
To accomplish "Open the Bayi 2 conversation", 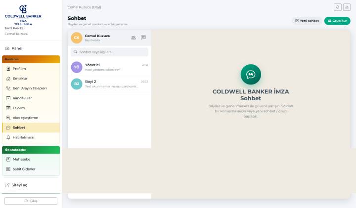I will pos(109,84).
